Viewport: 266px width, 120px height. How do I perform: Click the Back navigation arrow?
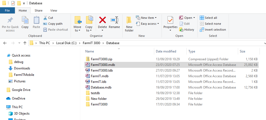pyautogui.click(x=5, y=43)
